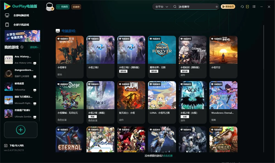Open 全部手机游戏 from the sidebar
The height and width of the screenshot is (163, 275).
pyautogui.click(x=21, y=25)
